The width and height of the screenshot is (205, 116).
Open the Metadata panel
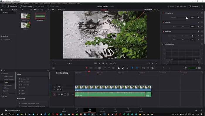pos(181,6)
